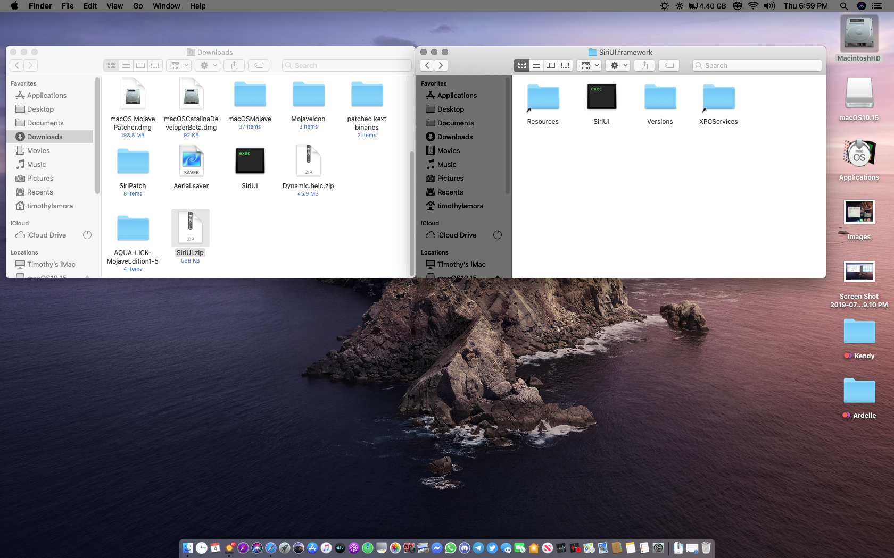Switch to icon view in SiriUI.framework window
The image size is (894, 558).
click(x=521, y=65)
